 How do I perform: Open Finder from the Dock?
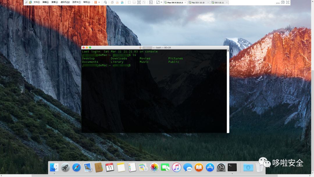pos(54,167)
